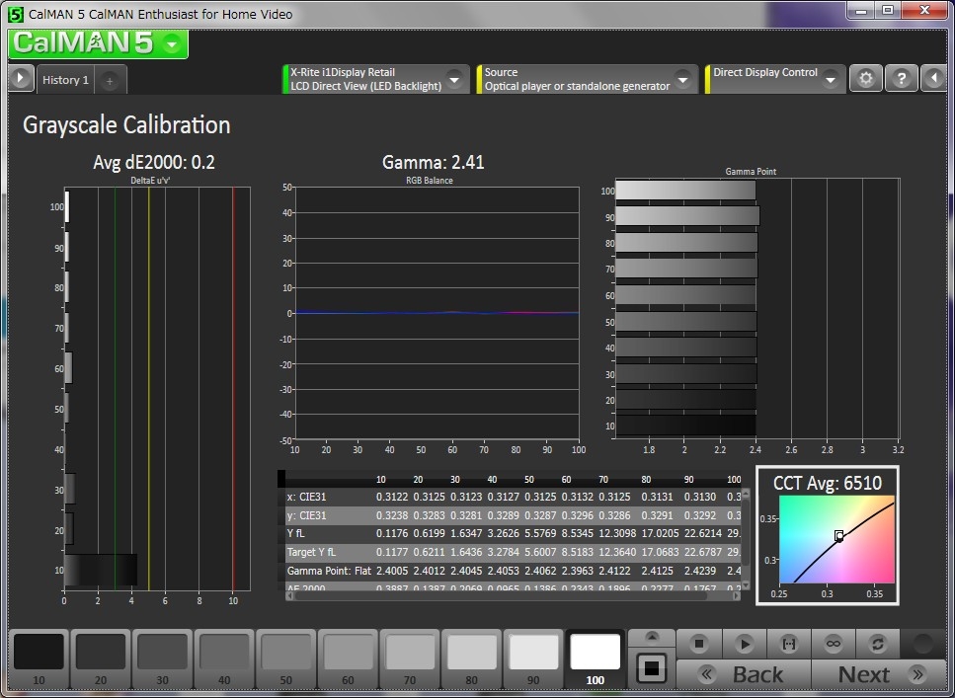Go Back to the previous step
The height and width of the screenshot is (698, 955).
[743, 674]
